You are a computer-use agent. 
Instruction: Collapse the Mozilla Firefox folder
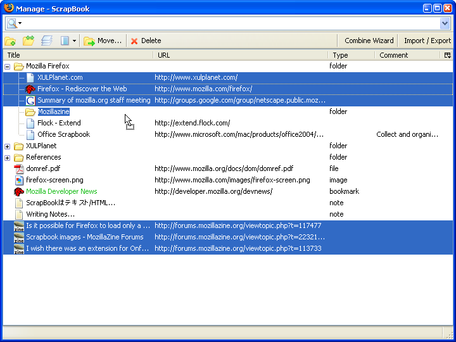tap(8, 67)
